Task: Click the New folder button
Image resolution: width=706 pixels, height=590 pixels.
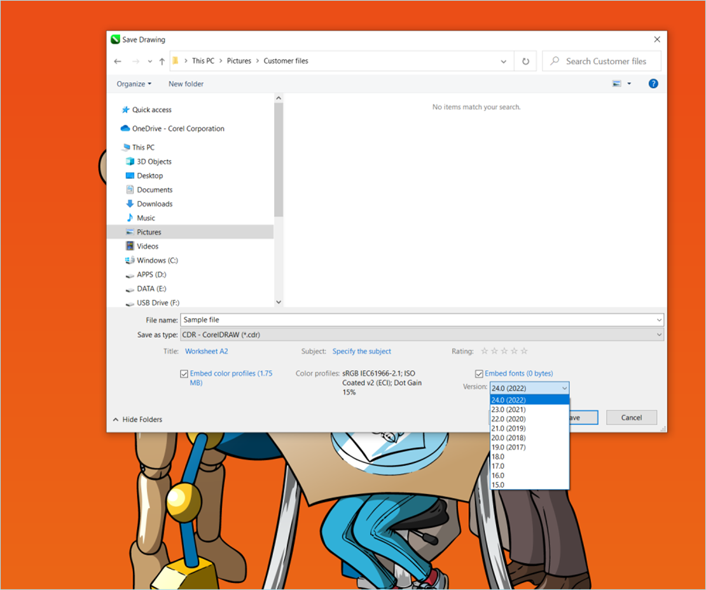Action: pyautogui.click(x=186, y=84)
